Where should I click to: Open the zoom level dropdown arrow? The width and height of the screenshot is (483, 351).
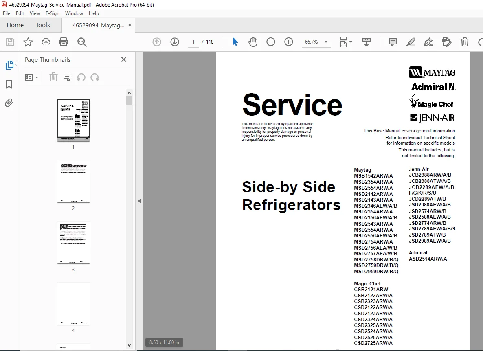coord(326,42)
